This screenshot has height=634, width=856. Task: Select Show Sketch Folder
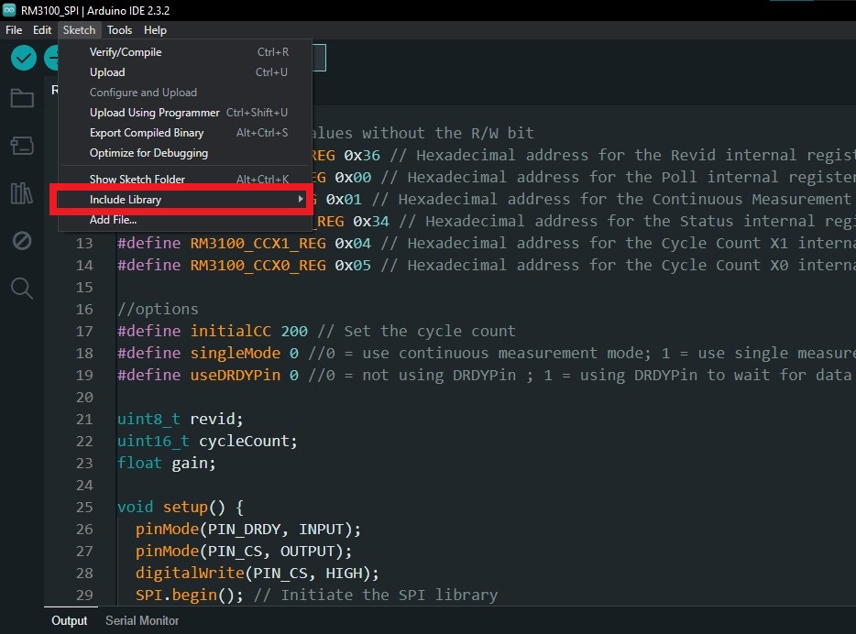184,179
